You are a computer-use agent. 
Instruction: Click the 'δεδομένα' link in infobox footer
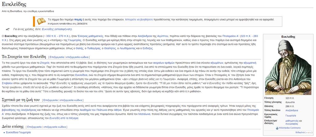click(300, 133)
